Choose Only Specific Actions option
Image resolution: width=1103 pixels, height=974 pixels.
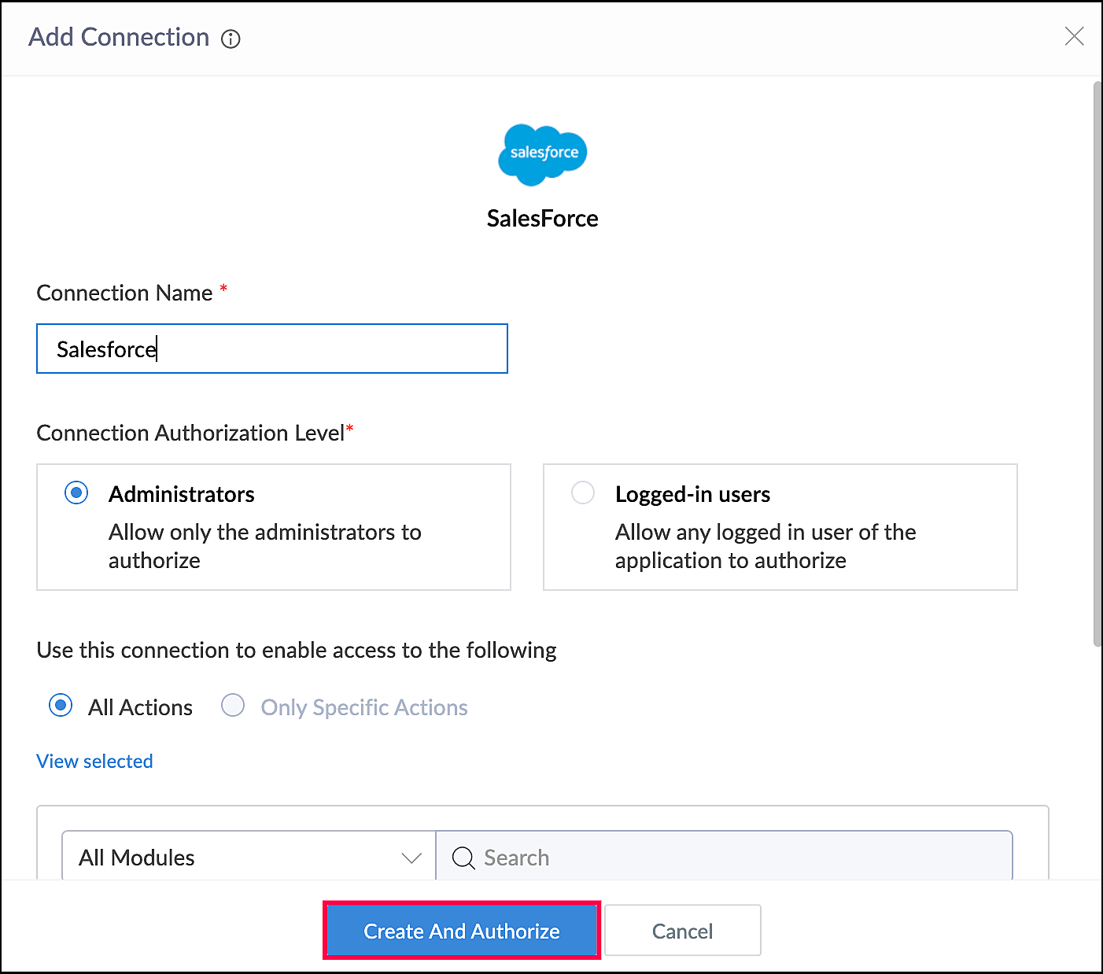tap(233, 706)
